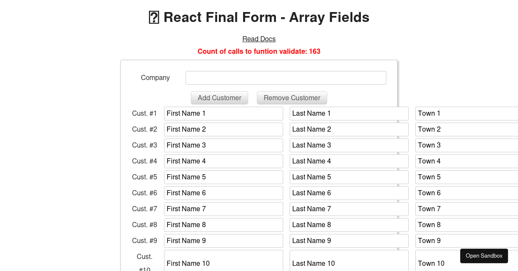Screen dimensions: 518x271
Task: Click the Cust. #9 row label
Action: 145,241
